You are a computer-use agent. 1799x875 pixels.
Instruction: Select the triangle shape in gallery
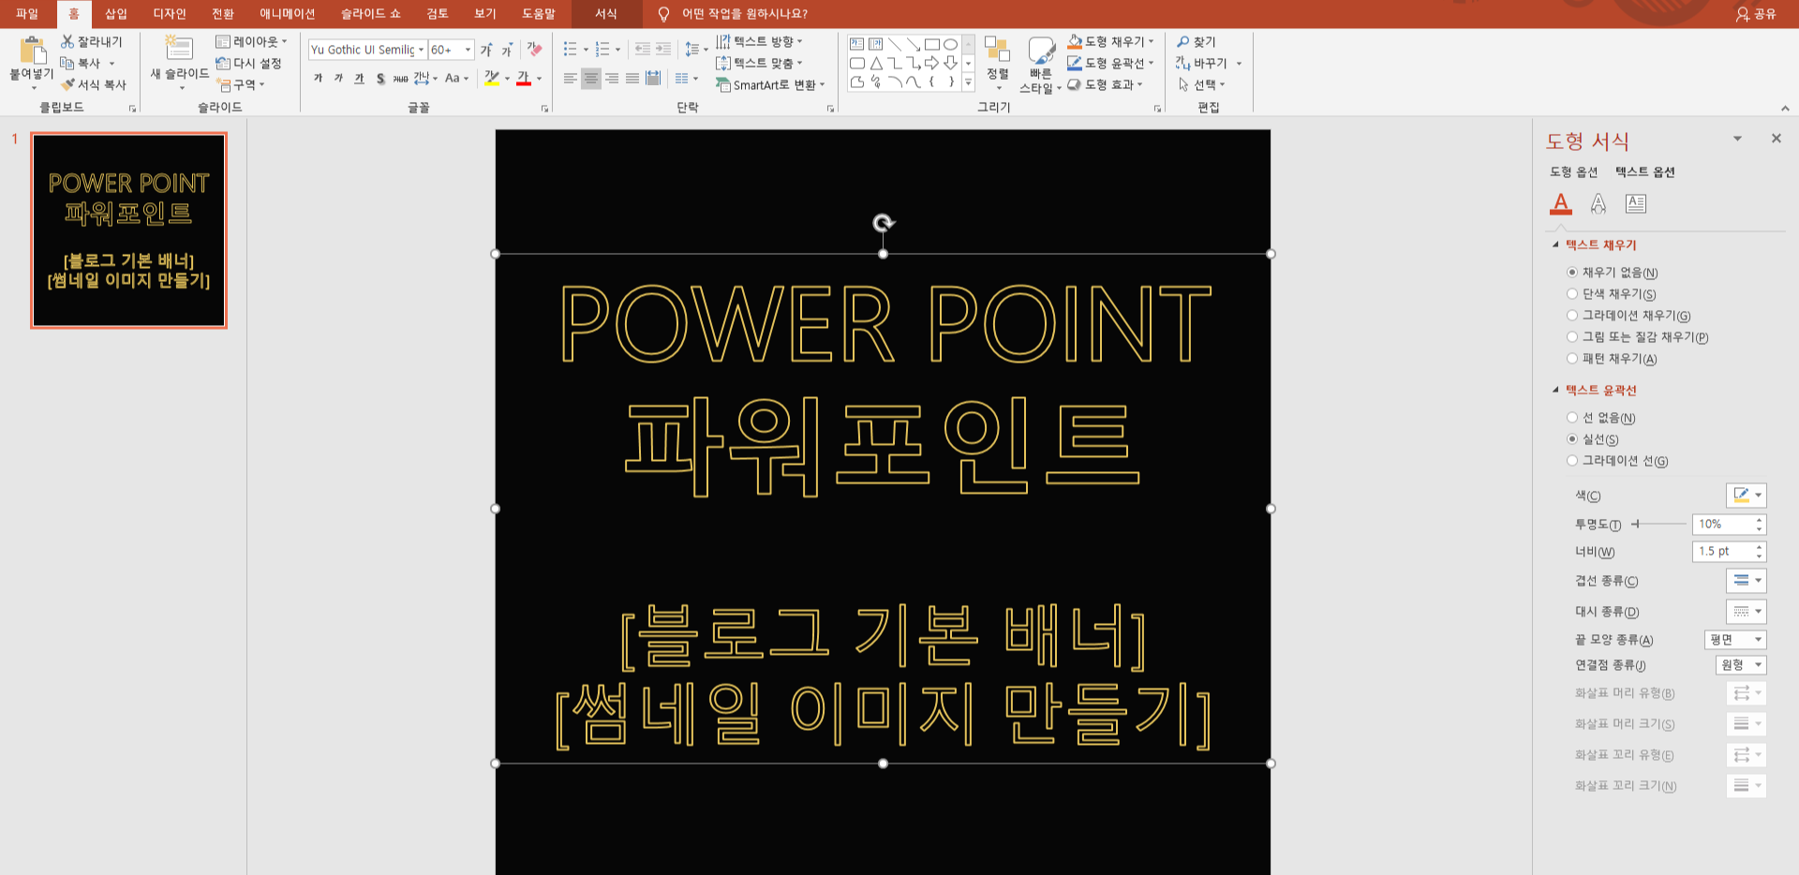pos(876,63)
